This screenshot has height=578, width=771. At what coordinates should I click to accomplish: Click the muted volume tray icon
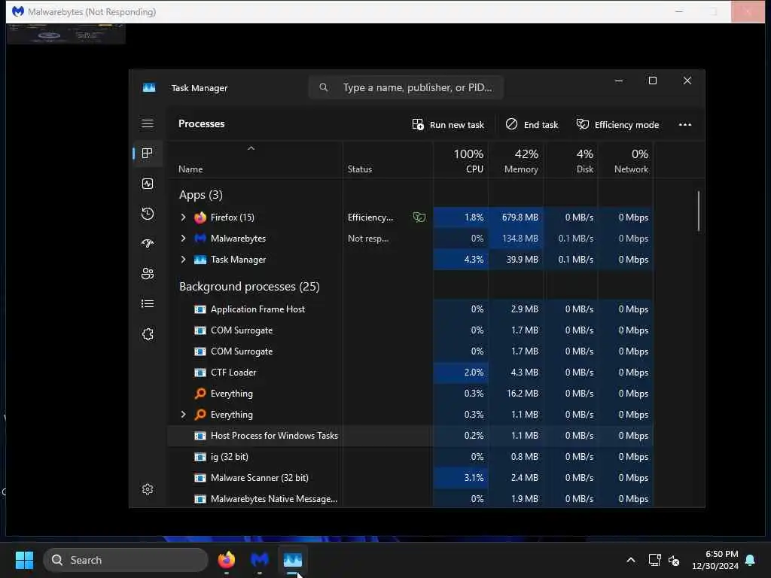(674, 560)
